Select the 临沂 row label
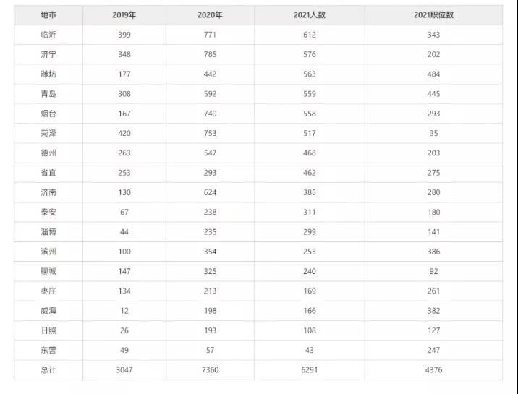This screenshot has height=394, width=518. coord(48,35)
